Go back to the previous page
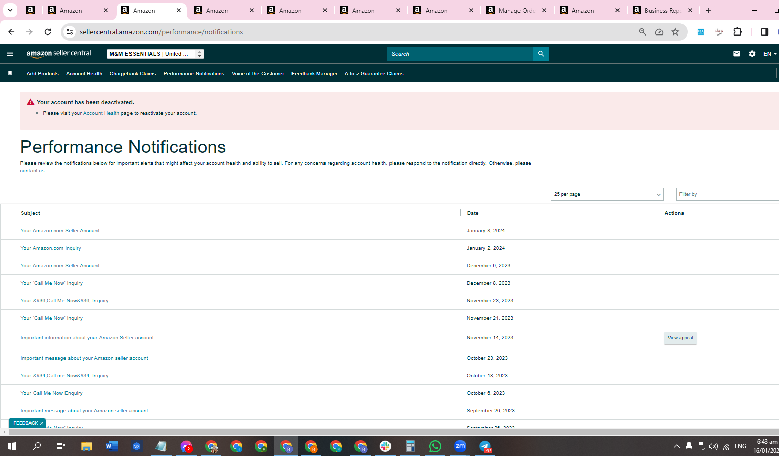This screenshot has height=456, width=779. [x=11, y=32]
